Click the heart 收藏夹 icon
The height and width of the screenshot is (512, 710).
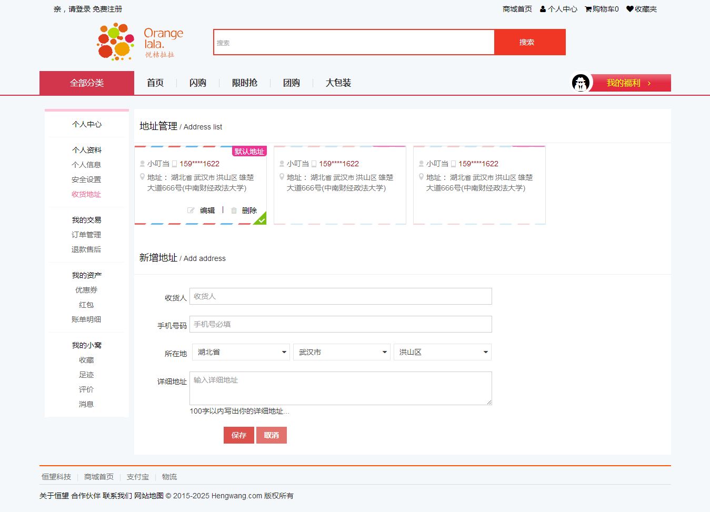point(629,9)
